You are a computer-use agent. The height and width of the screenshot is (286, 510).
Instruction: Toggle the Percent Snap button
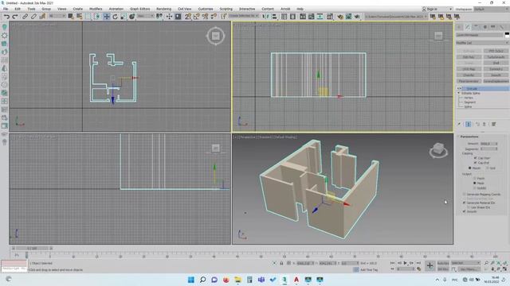tap(205, 17)
